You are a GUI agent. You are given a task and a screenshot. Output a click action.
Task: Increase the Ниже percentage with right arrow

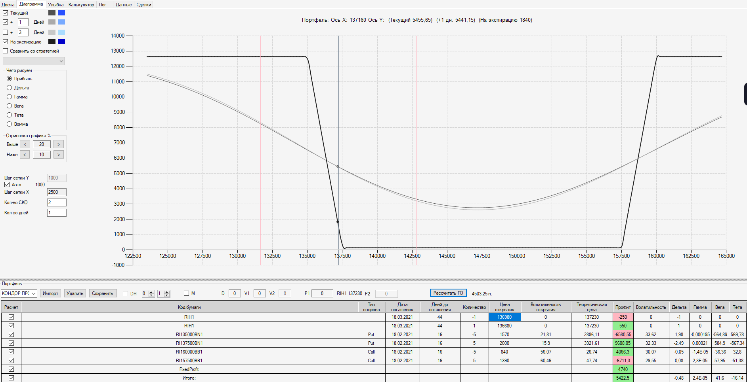59,155
